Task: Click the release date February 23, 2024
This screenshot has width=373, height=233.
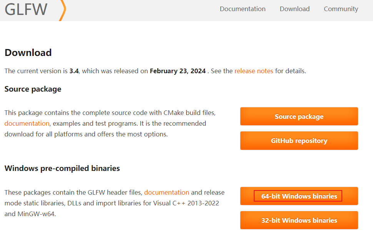Action: (178, 71)
